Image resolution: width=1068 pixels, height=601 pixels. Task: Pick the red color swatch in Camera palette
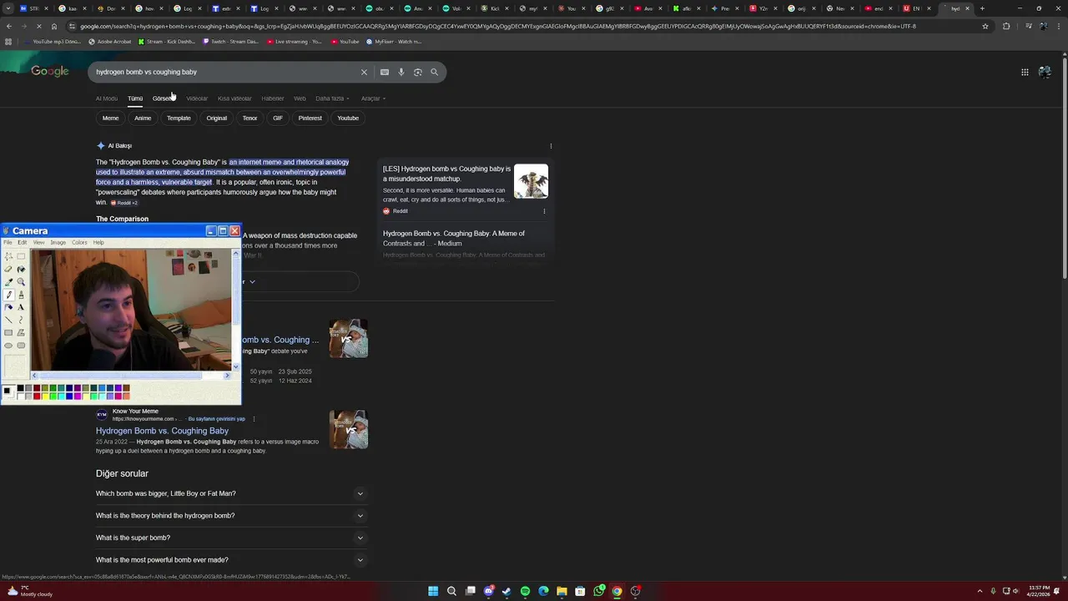coord(37,396)
